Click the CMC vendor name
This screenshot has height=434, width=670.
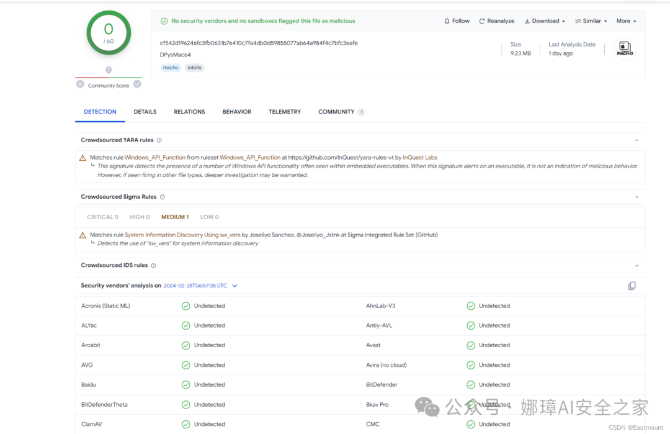[373, 424]
